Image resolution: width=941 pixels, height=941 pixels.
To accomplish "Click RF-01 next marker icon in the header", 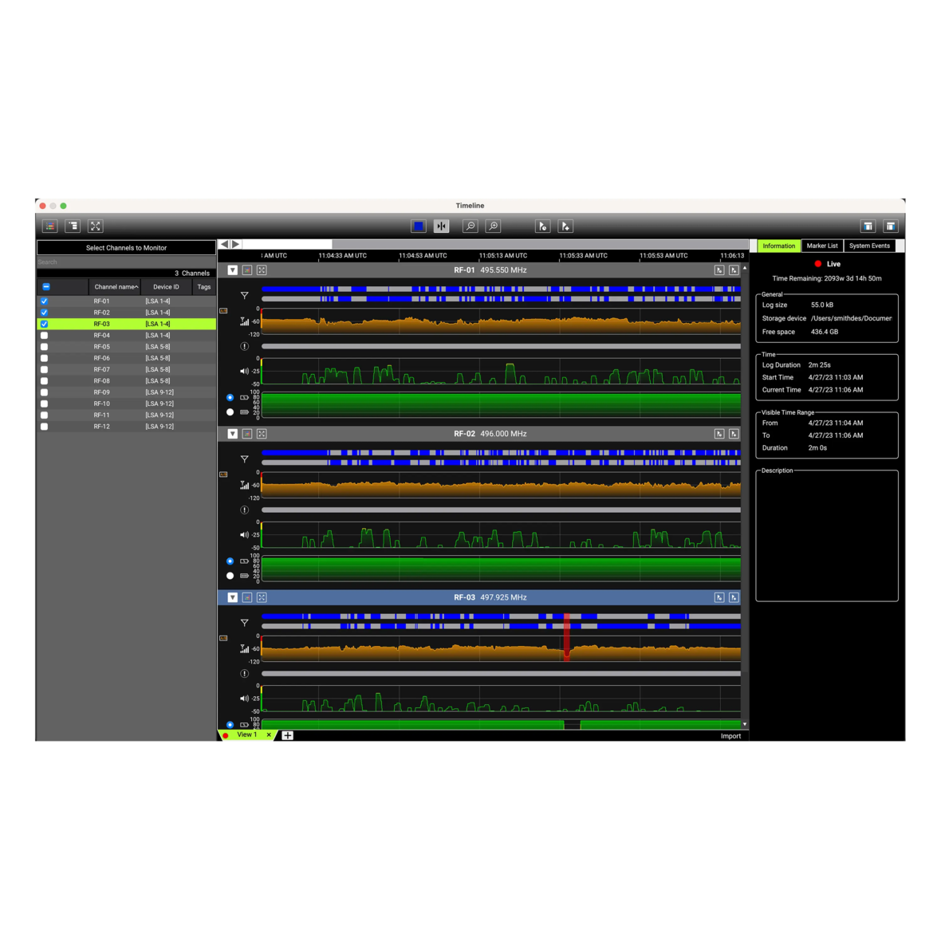I will click(x=734, y=270).
